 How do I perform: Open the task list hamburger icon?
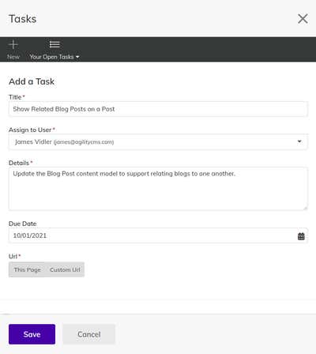click(55, 44)
